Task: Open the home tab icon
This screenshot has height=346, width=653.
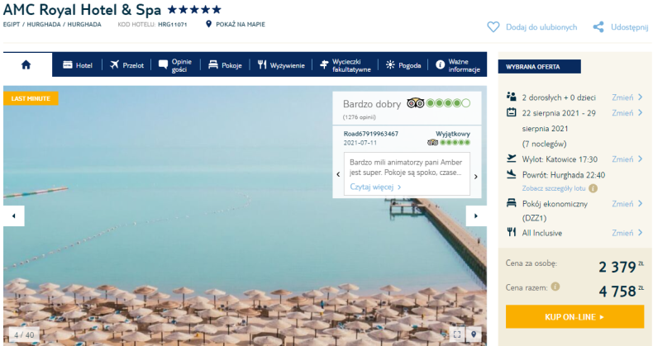Action: tap(26, 65)
